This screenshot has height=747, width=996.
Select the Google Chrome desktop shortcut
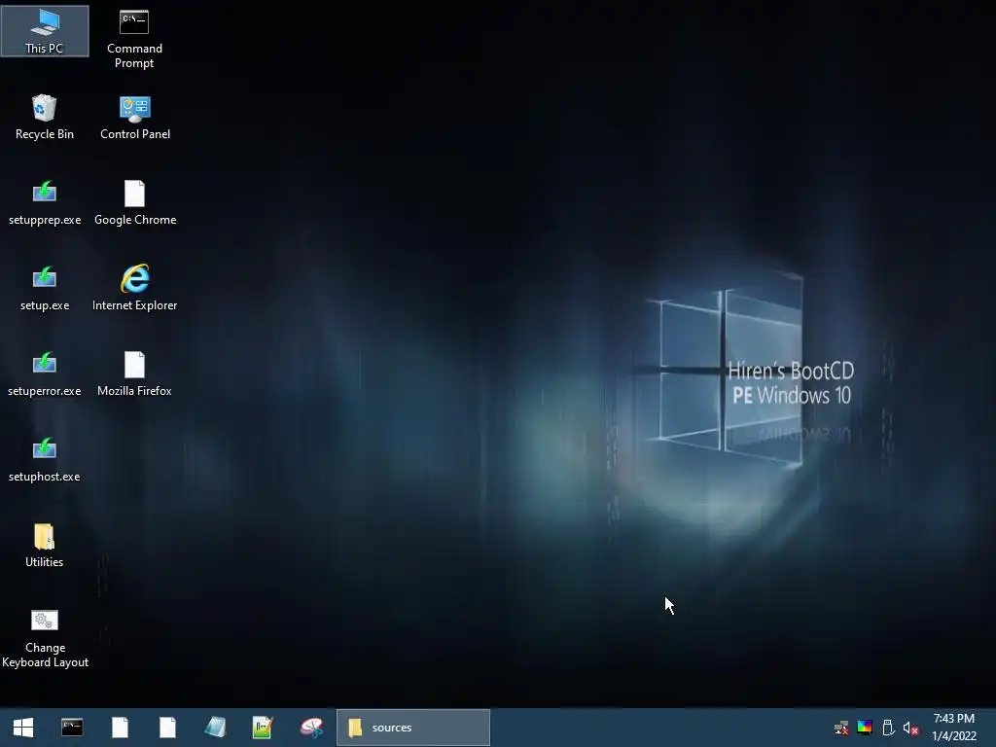click(x=134, y=202)
